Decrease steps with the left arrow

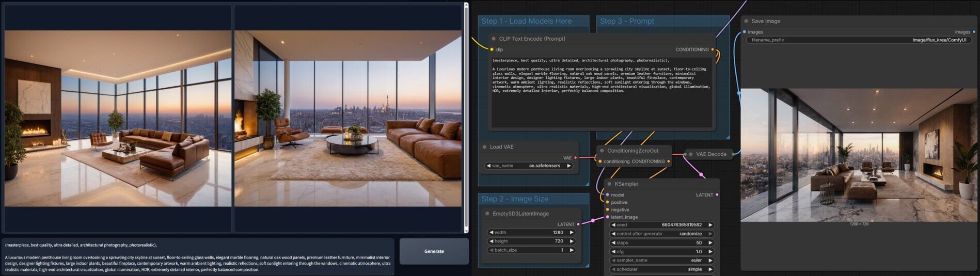tap(613, 242)
